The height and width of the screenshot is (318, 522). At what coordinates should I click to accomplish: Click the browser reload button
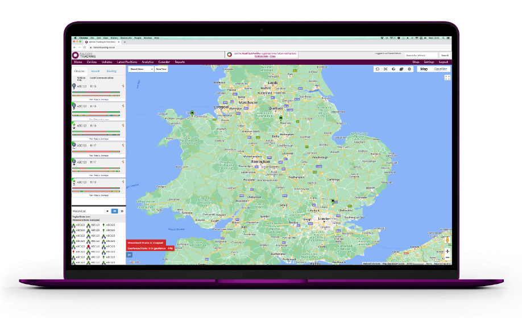(85, 47)
